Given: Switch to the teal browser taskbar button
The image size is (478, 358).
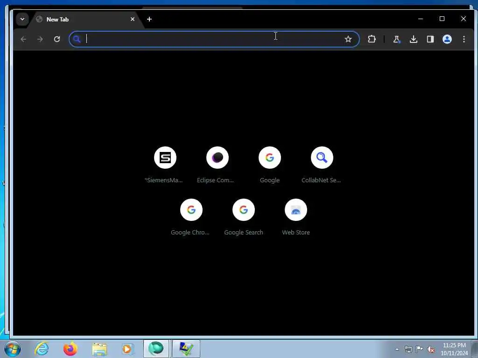Looking at the screenshot, I should [156, 349].
